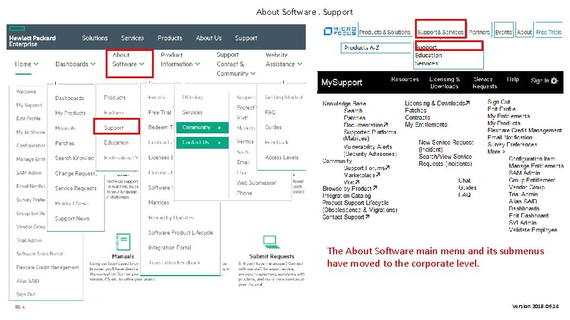570x320 pixels.
Task: Expand the Community submenu arrow
Action: [x=220, y=128]
